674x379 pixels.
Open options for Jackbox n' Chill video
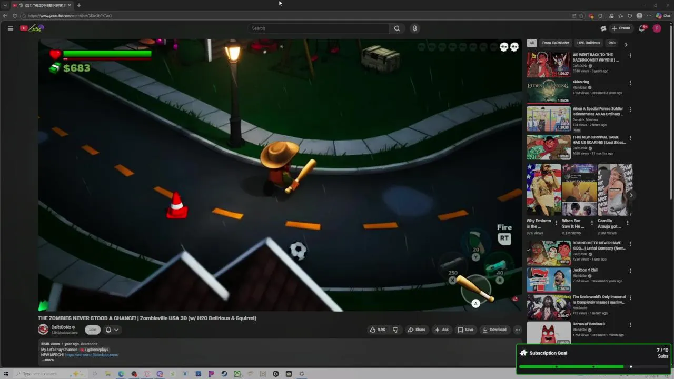point(630,272)
